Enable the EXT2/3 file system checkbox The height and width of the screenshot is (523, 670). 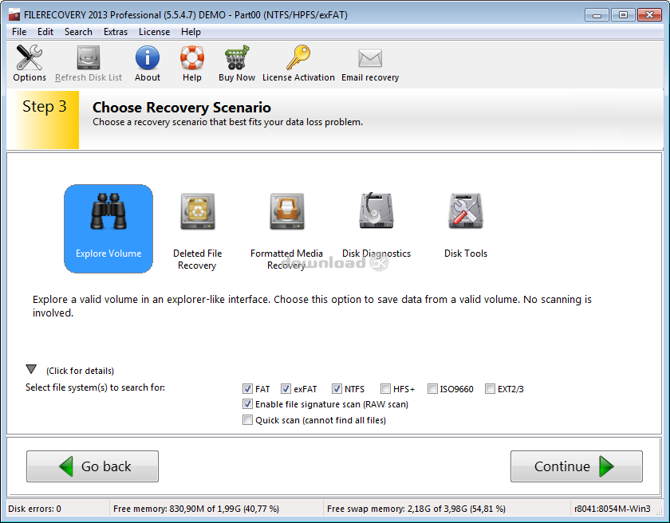(490, 388)
